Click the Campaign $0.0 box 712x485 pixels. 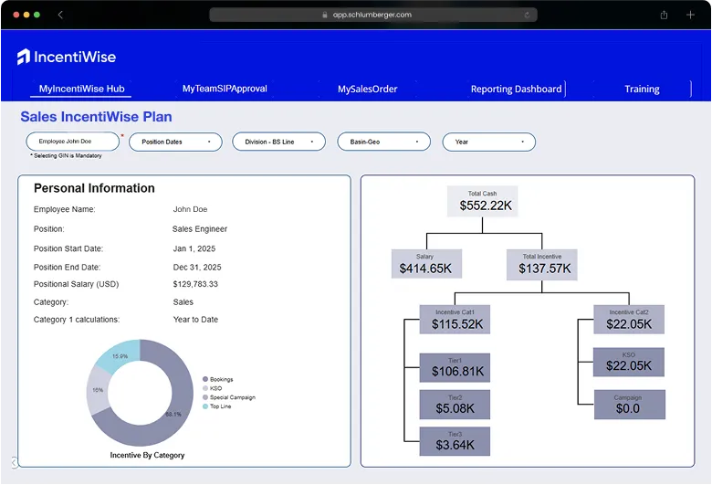click(x=629, y=404)
